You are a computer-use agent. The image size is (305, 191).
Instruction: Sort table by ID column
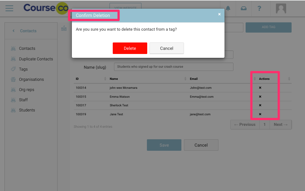pos(90,79)
